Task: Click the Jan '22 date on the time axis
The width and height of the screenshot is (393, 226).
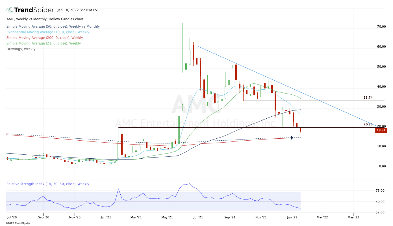Action: pos(292,217)
